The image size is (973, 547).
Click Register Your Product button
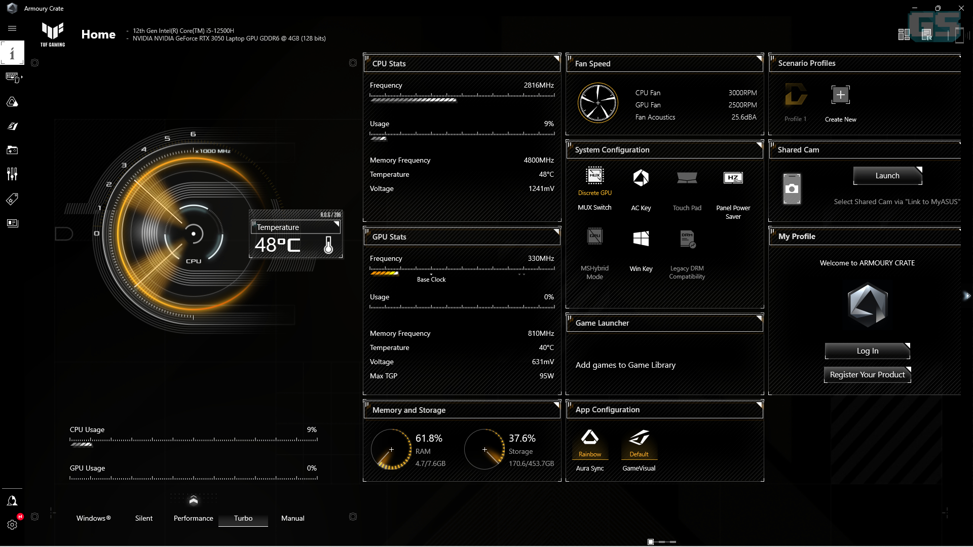(x=867, y=375)
